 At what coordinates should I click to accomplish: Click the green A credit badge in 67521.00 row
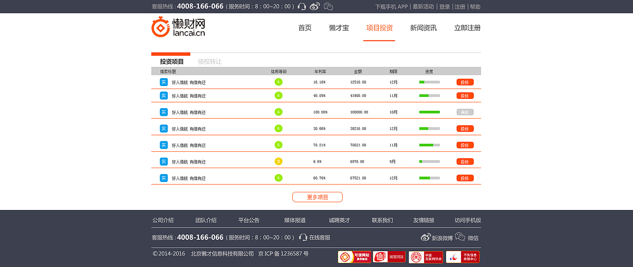point(278,178)
